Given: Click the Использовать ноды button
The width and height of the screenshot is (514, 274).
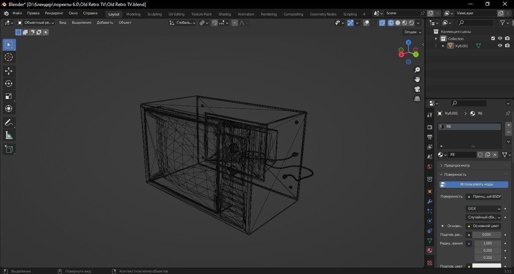Looking at the screenshot, I should 474,184.
